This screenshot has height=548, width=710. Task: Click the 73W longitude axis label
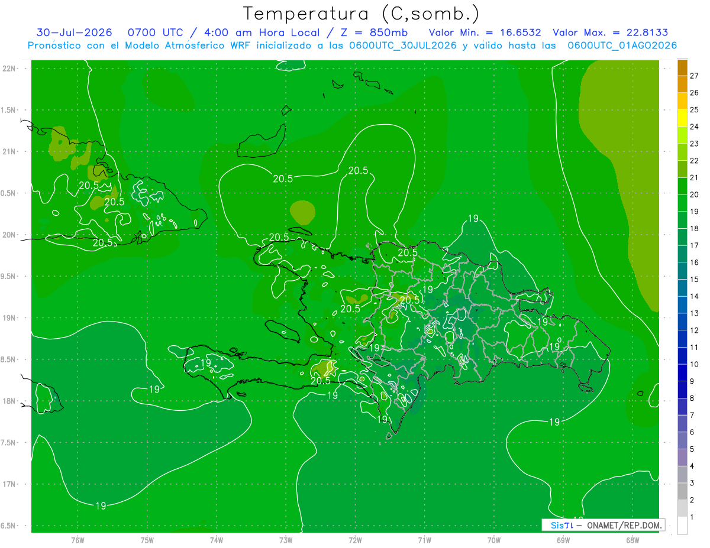click(286, 540)
